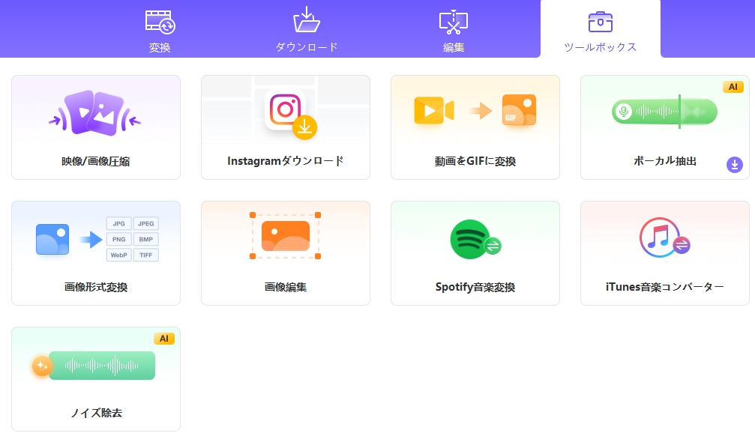Open iTunes音楽コンバーター label

[665, 287]
